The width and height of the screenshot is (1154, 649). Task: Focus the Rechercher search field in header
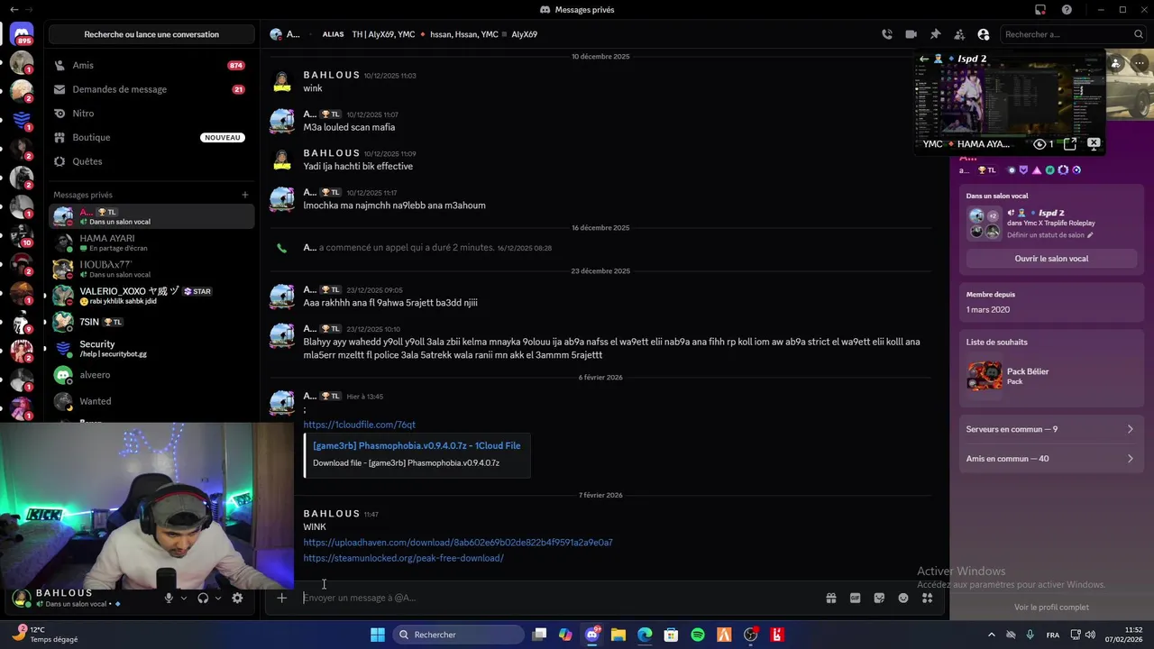click(x=1073, y=34)
